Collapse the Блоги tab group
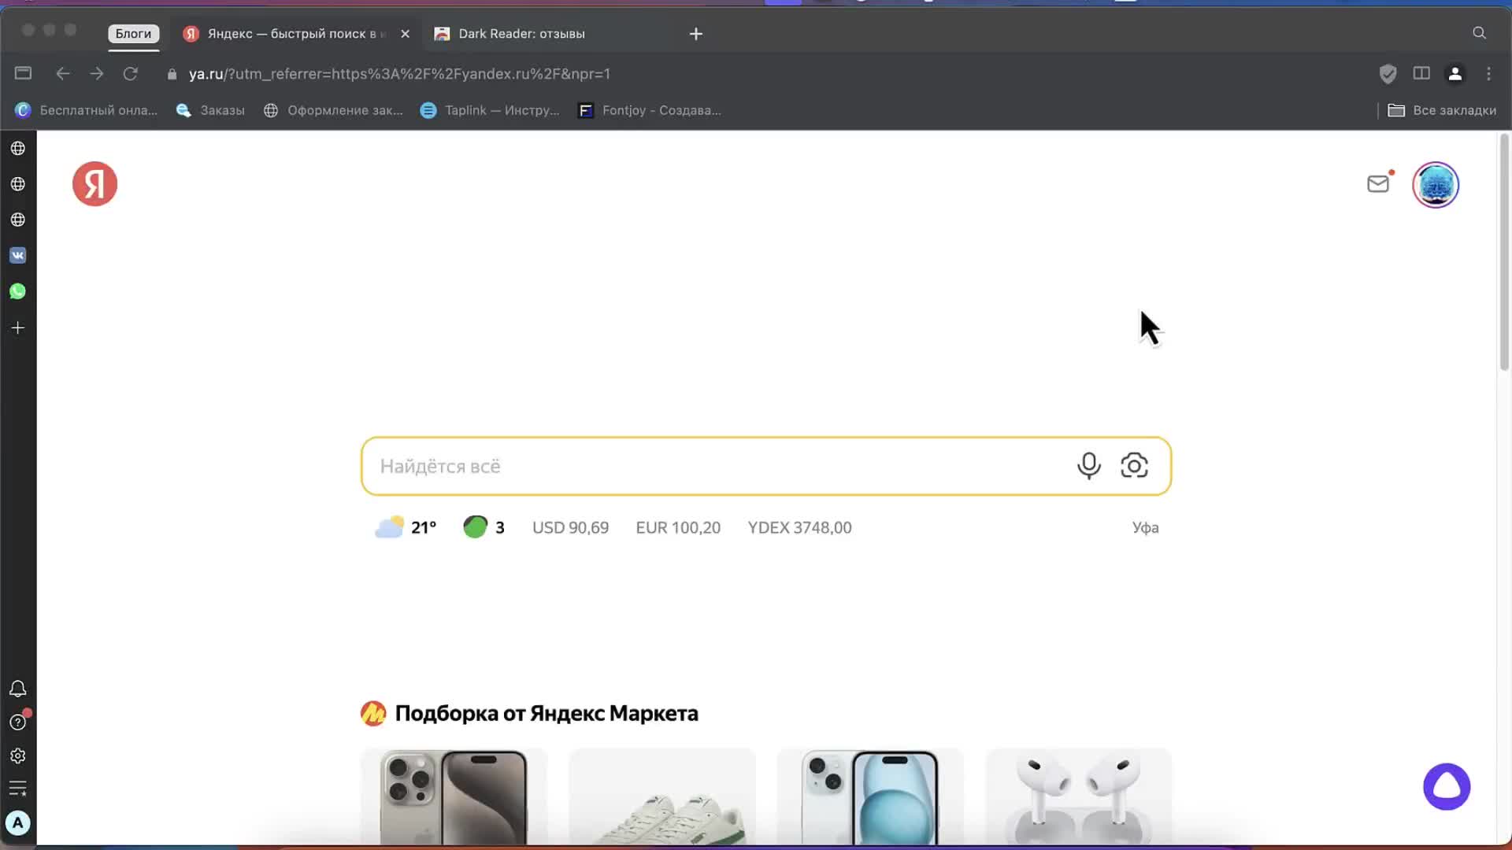 tap(132, 34)
